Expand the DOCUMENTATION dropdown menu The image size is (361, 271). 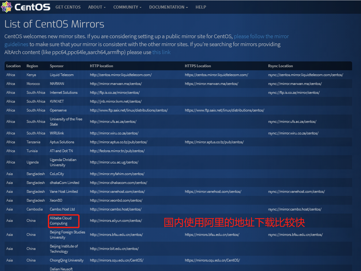tap(168, 7)
